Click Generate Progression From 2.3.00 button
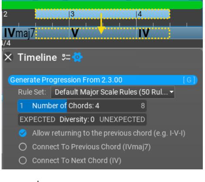The height and width of the screenshot is (182, 205). pyautogui.click(x=103, y=80)
